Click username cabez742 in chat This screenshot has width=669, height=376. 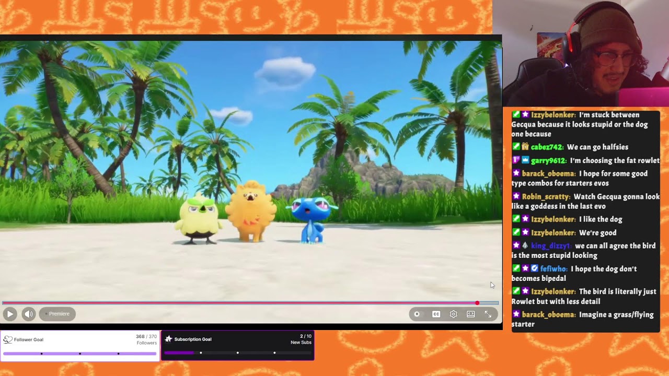tap(547, 147)
